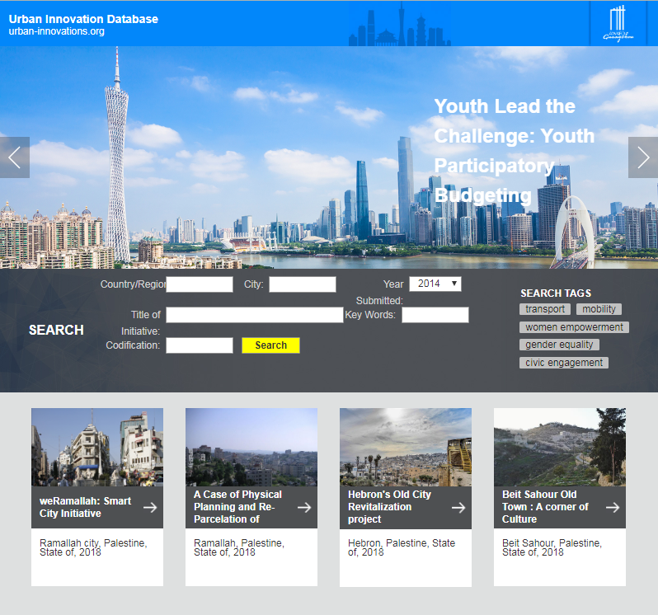Click the Key Words input box
This screenshot has height=615, width=658.
435,315
